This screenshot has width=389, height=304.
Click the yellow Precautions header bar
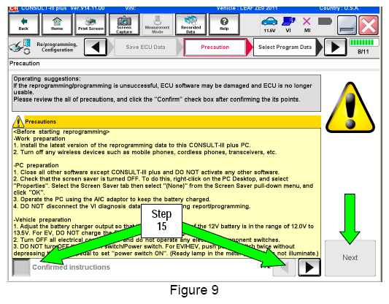pos(172,122)
